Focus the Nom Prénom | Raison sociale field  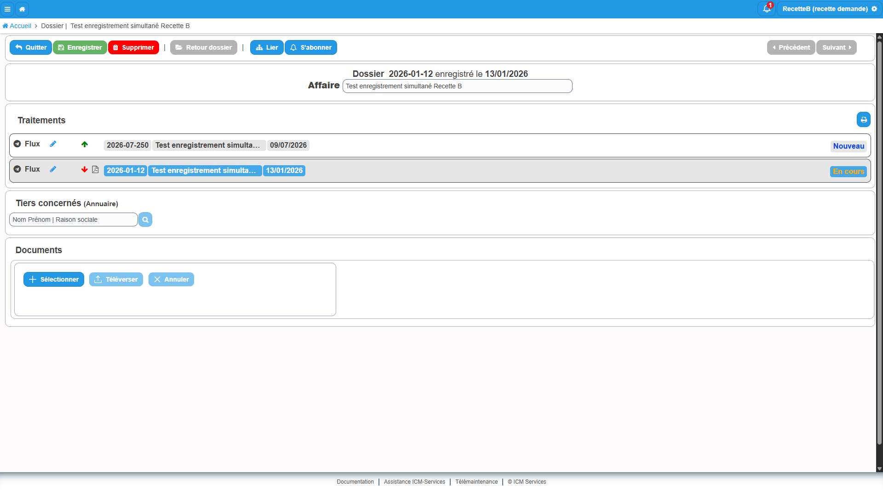74,220
